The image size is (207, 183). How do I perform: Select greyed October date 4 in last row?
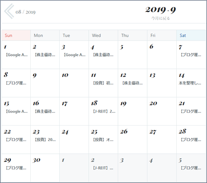click(x=151, y=160)
